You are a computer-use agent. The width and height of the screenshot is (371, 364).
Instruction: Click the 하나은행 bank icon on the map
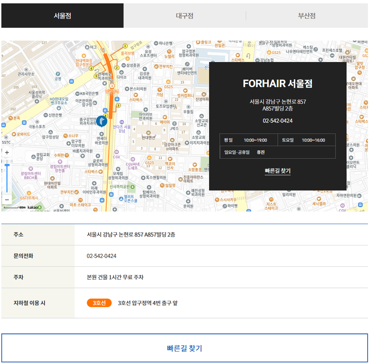(x=156, y=43)
